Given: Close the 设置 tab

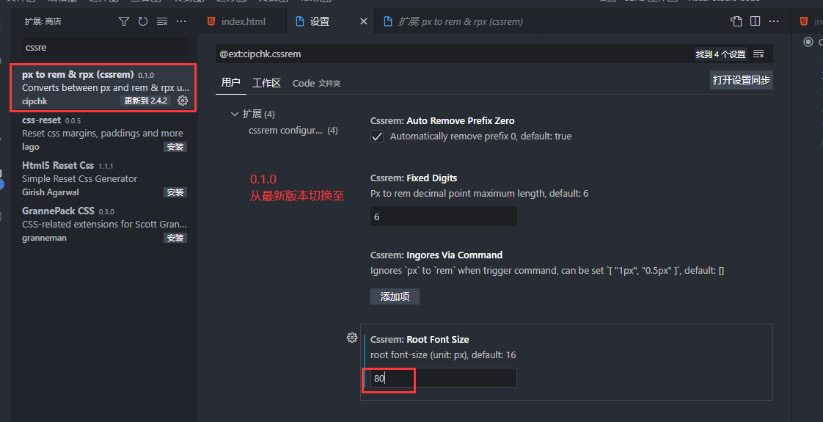Looking at the screenshot, I should (363, 21).
